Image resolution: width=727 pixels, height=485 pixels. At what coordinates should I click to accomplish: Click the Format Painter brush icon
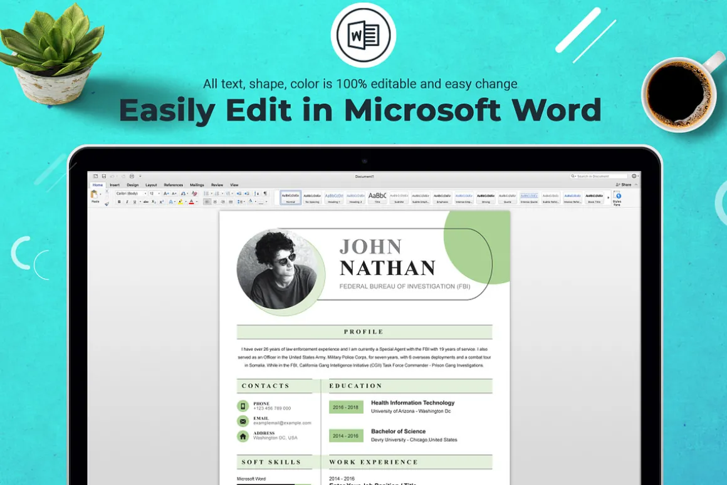(107, 204)
